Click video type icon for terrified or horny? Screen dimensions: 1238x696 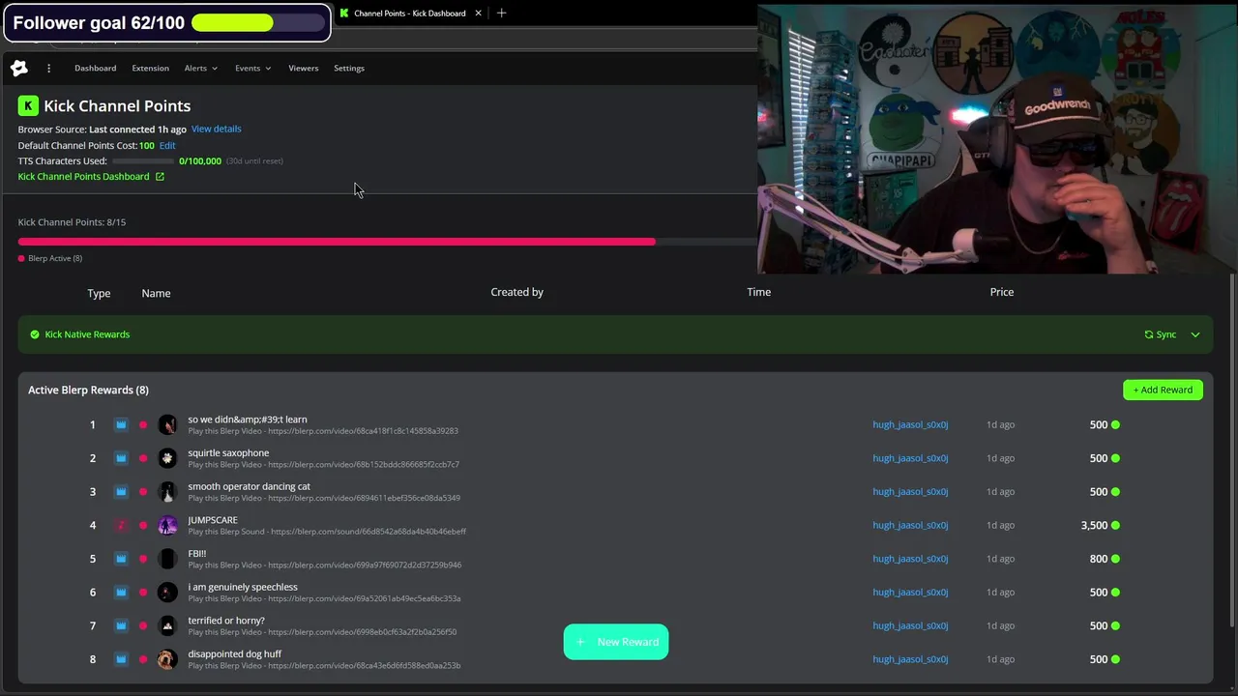click(x=121, y=625)
